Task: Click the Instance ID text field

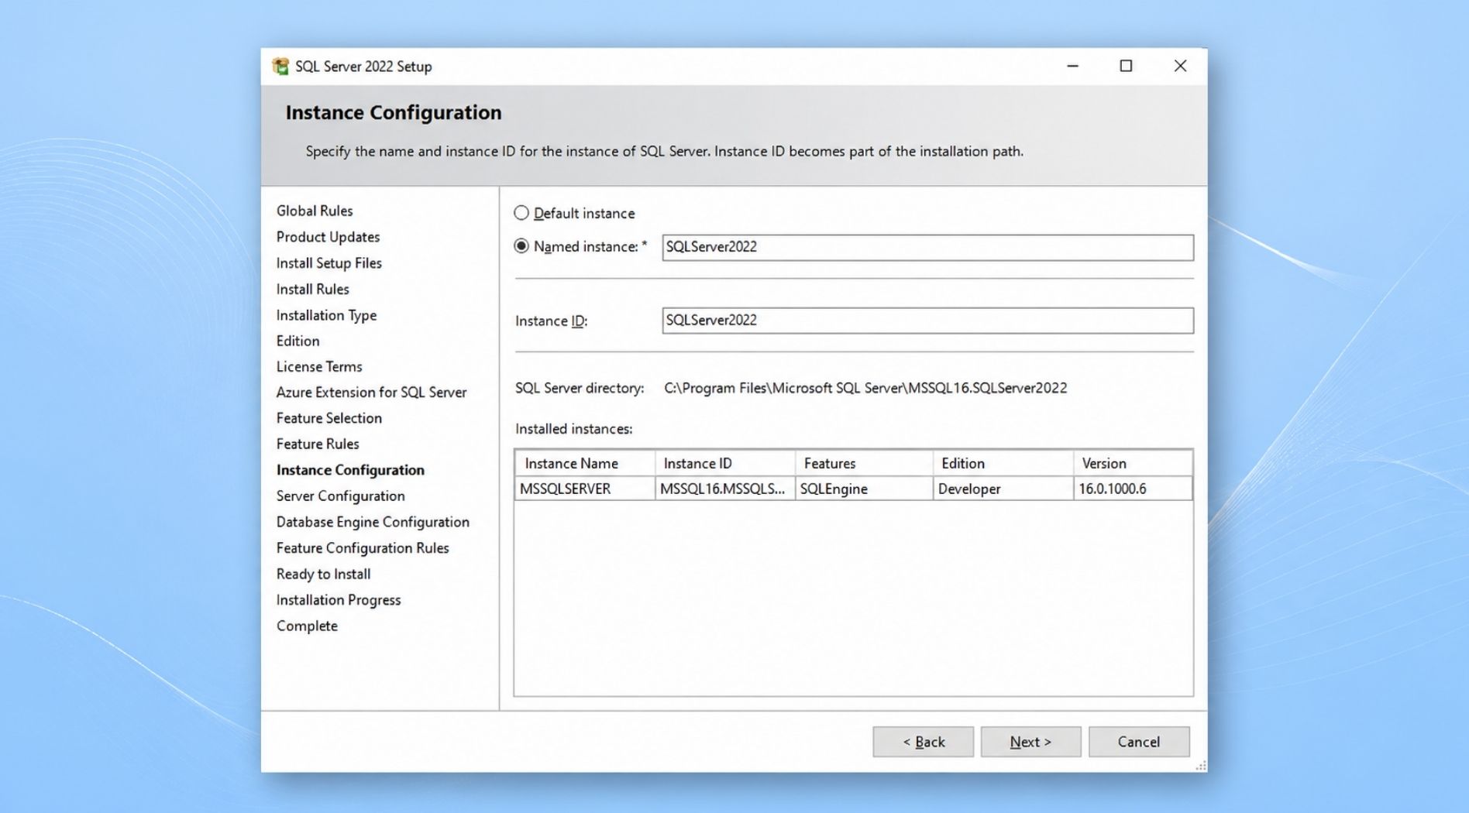Action: tap(927, 321)
